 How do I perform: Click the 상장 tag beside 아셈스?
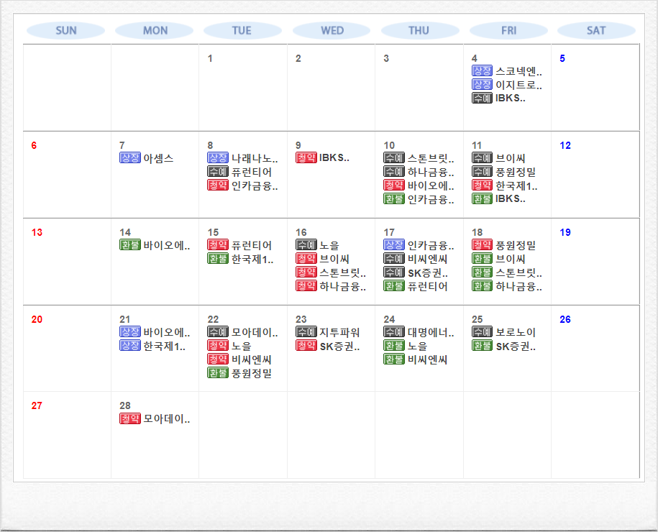(x=129, y=157)
